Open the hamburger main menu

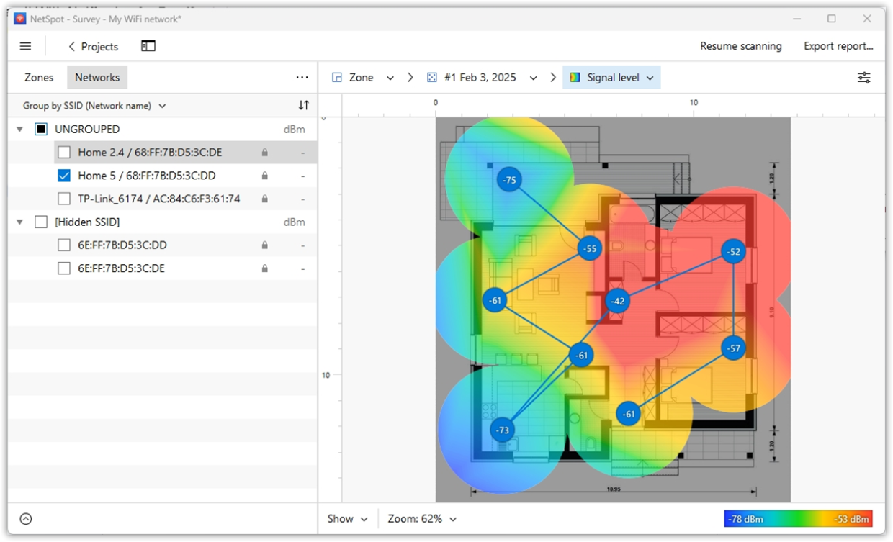pos(25,46)
